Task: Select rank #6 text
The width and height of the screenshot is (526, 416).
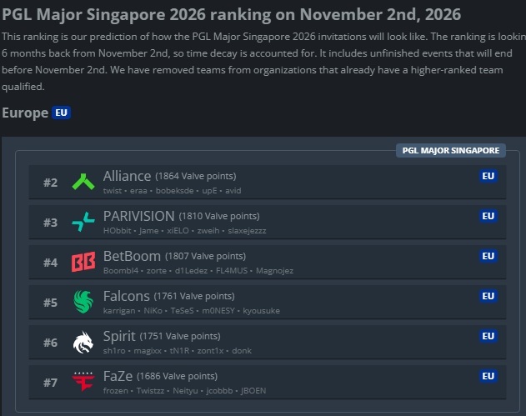Action: tap(50, 343)
